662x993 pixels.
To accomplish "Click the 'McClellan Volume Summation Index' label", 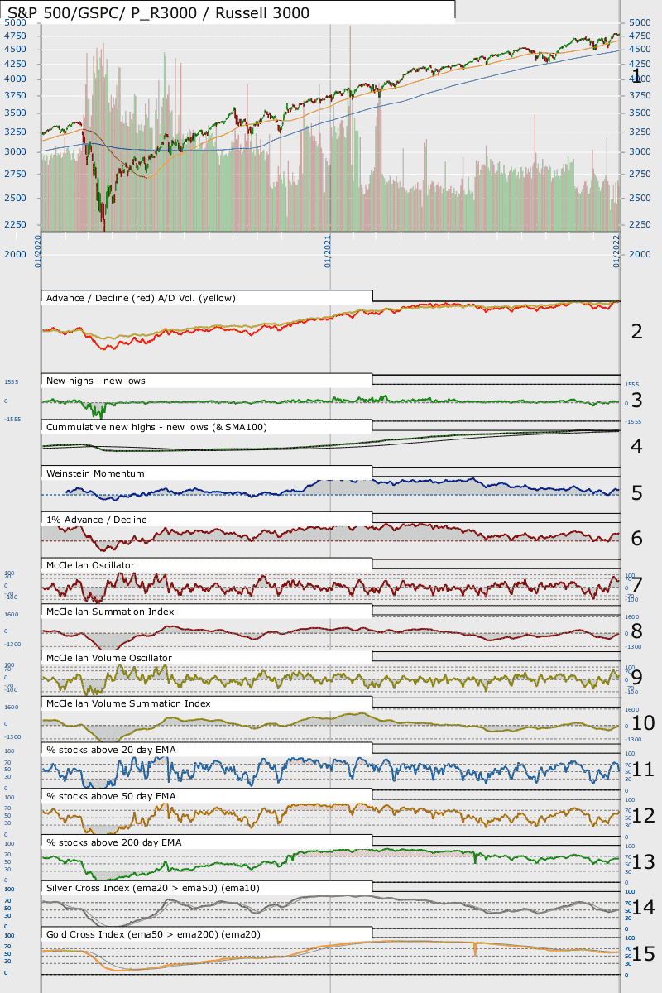I will 128,703.
